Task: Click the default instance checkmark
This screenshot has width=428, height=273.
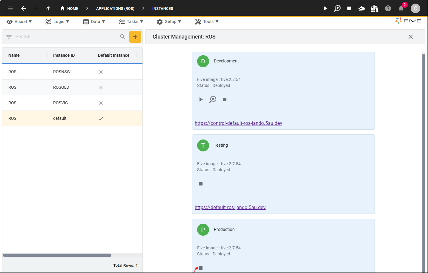Action: (x=101, y=119)
